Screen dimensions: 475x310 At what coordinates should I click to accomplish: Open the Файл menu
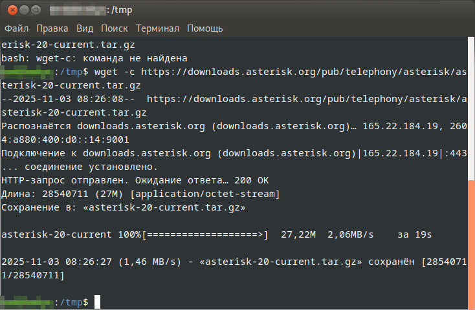pyautogui.click(x=17, y=28)
